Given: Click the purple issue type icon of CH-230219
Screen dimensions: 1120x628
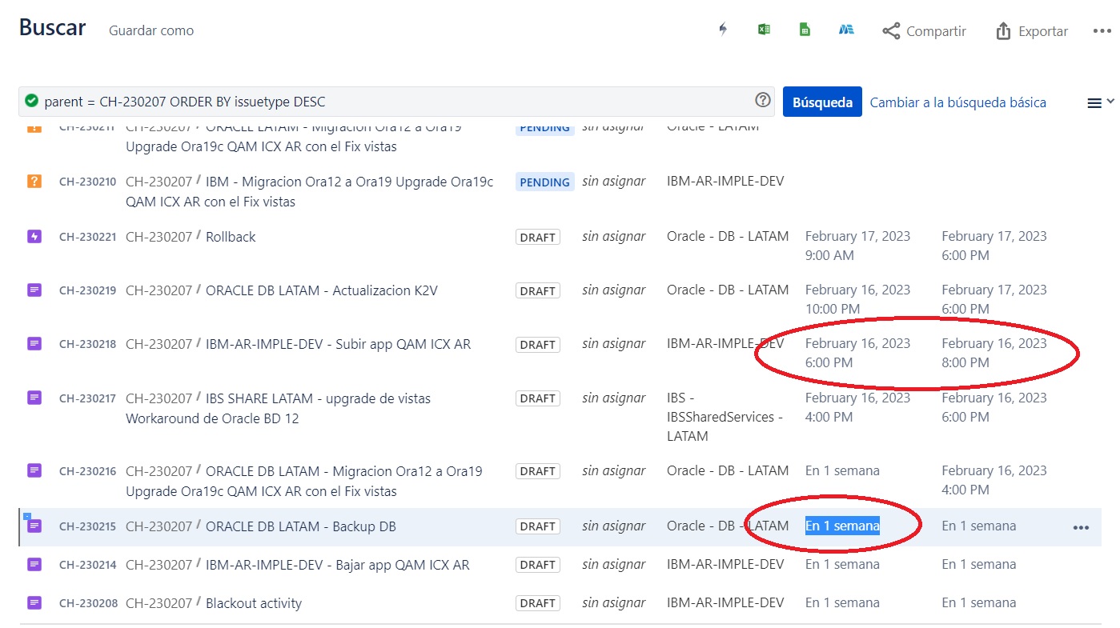Looking at the screenshot, I should click(x=33, y=290).
